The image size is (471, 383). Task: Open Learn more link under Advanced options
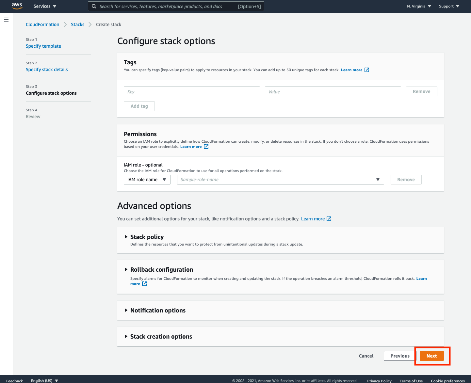(313, 219)
